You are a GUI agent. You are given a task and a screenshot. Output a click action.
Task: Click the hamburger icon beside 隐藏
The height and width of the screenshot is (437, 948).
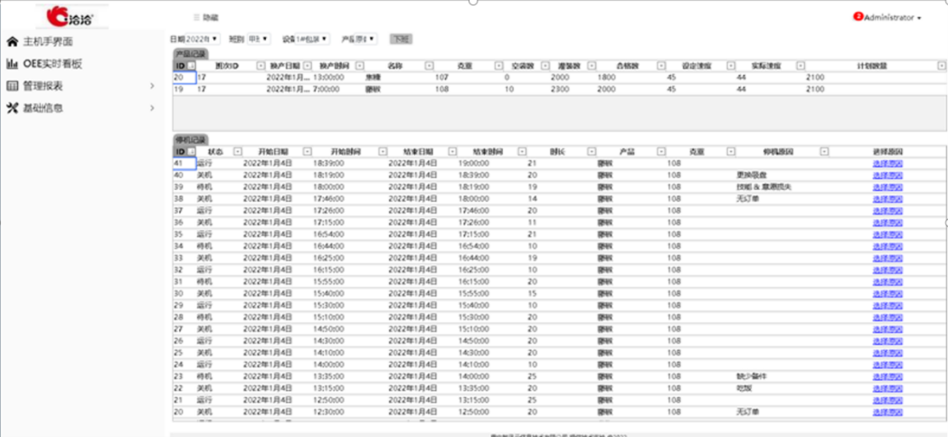(x=196, y=17)
